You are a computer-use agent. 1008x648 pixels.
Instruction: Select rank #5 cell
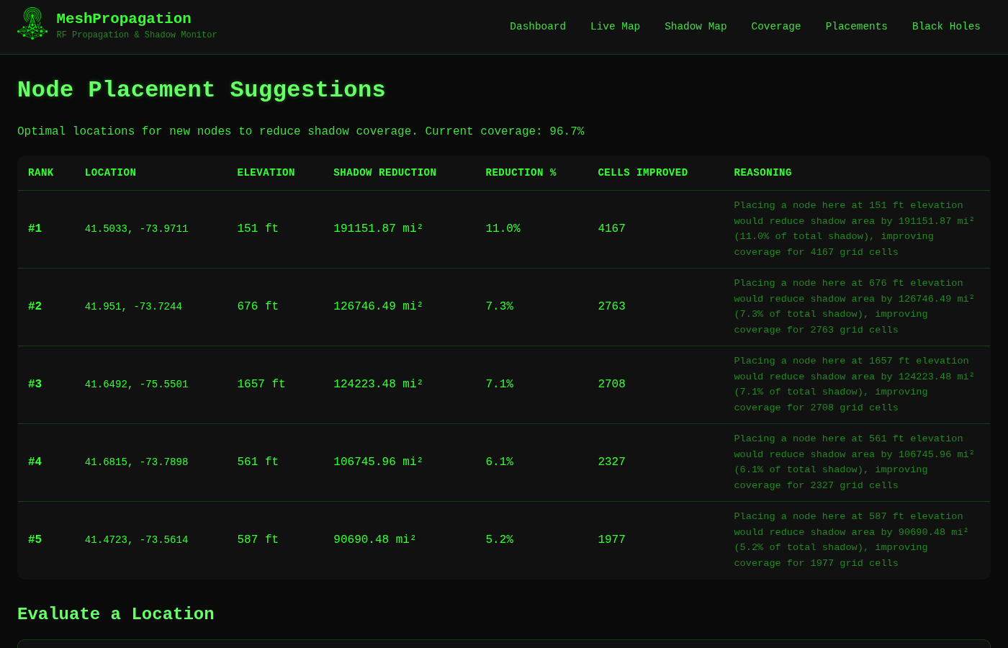35,540
